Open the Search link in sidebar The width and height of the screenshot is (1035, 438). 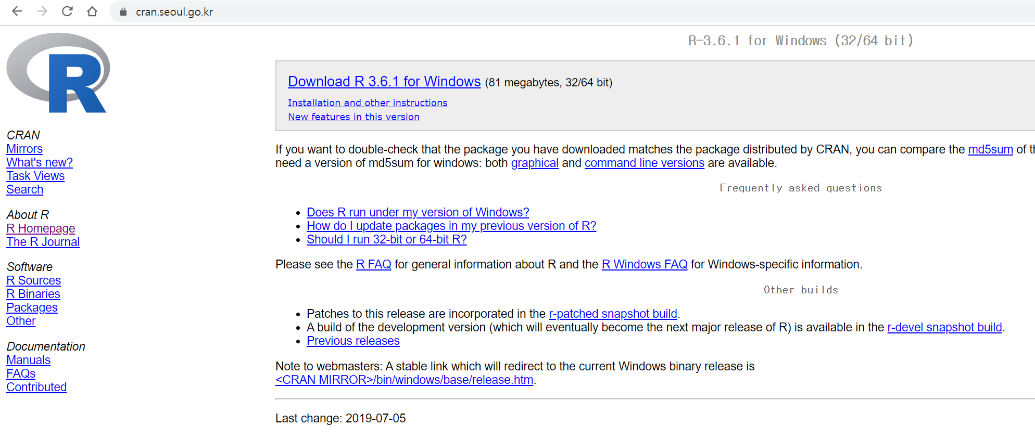25,189
